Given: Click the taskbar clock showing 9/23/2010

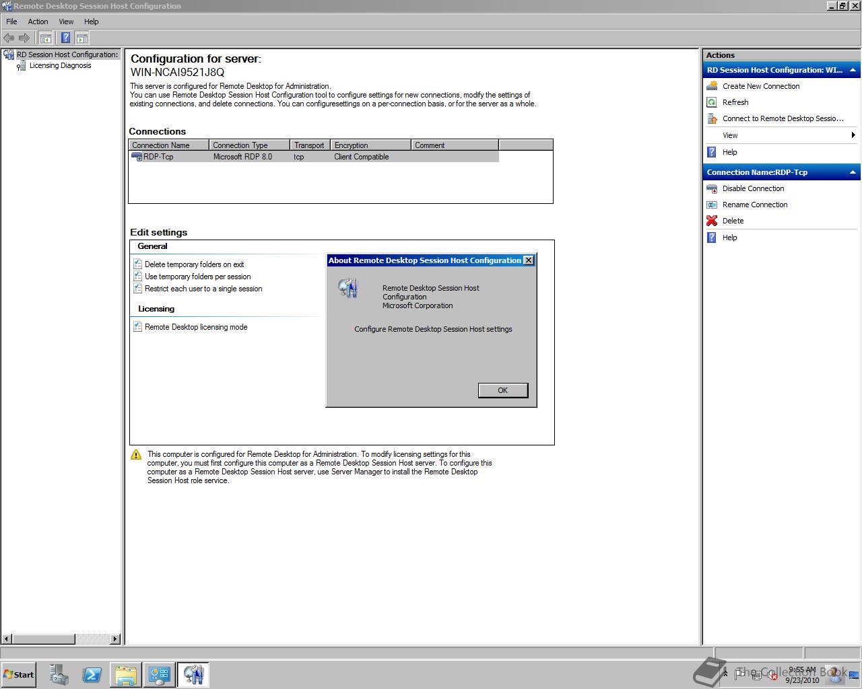Looking at the screenshot, I should [x=801, y=675].
